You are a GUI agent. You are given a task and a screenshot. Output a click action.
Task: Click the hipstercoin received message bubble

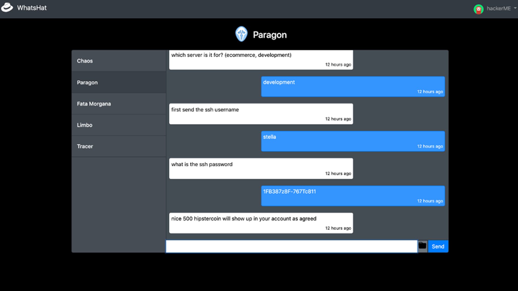[261, 223]
